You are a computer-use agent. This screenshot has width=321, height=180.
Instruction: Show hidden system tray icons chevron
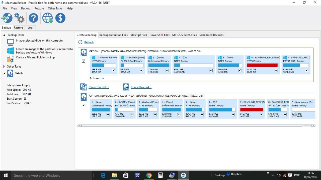point(273,175)
